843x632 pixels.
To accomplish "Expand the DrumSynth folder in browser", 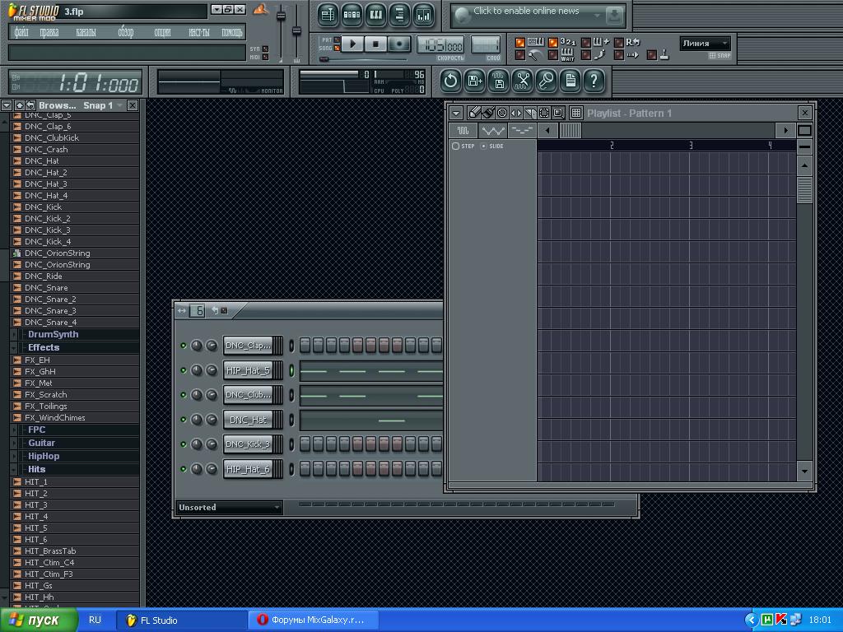I will pyautogui.click(x=53, y=334).
